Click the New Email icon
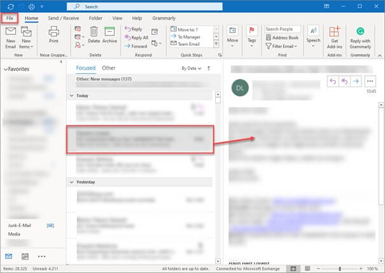Viewport: 385px width, 273px height. 11,36
